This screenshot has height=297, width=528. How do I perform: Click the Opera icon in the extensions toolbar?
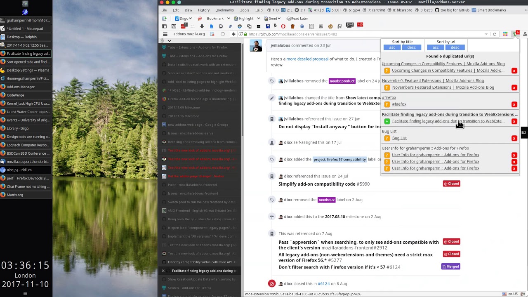283,26
